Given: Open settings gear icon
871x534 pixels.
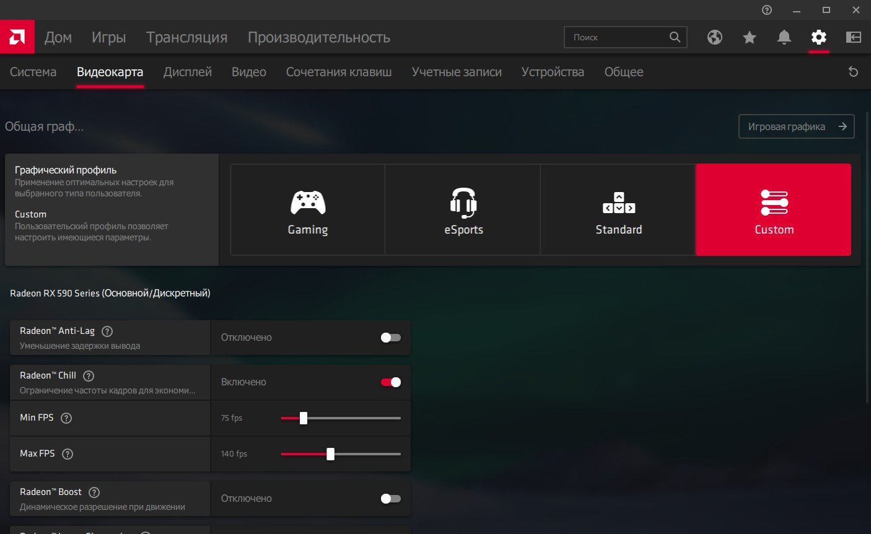Looking at the screenshot, I should click(x=819, y=38).
